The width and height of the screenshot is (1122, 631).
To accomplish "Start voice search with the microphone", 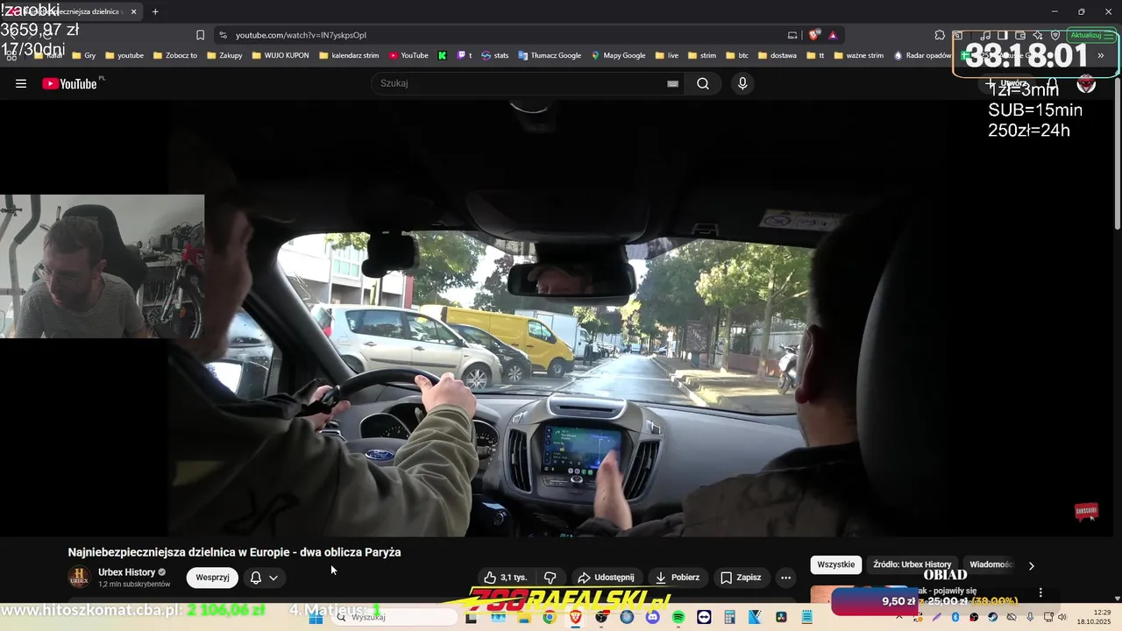I will click(x=742, y=83).
